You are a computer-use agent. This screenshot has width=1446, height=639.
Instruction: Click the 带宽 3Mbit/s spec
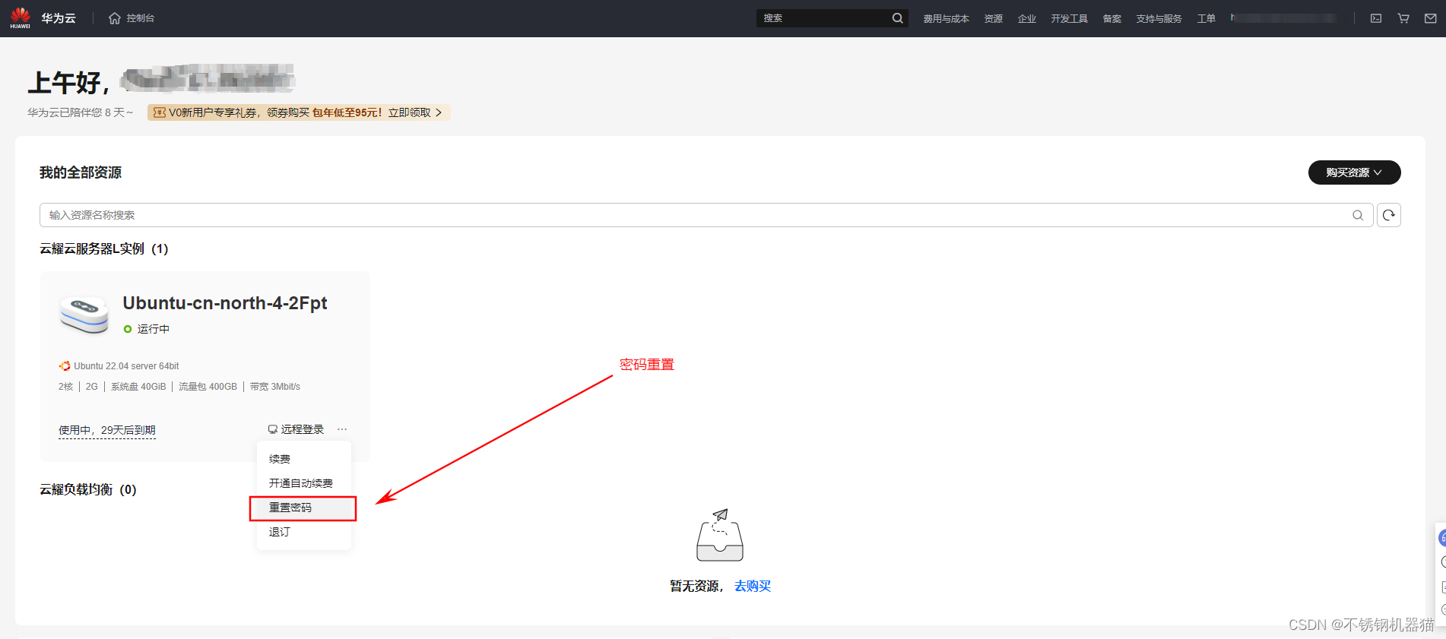point(275,387)
